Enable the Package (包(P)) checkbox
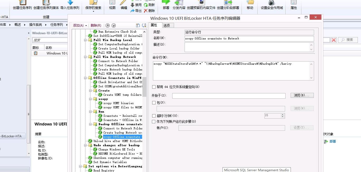 (x=154, y=103)
